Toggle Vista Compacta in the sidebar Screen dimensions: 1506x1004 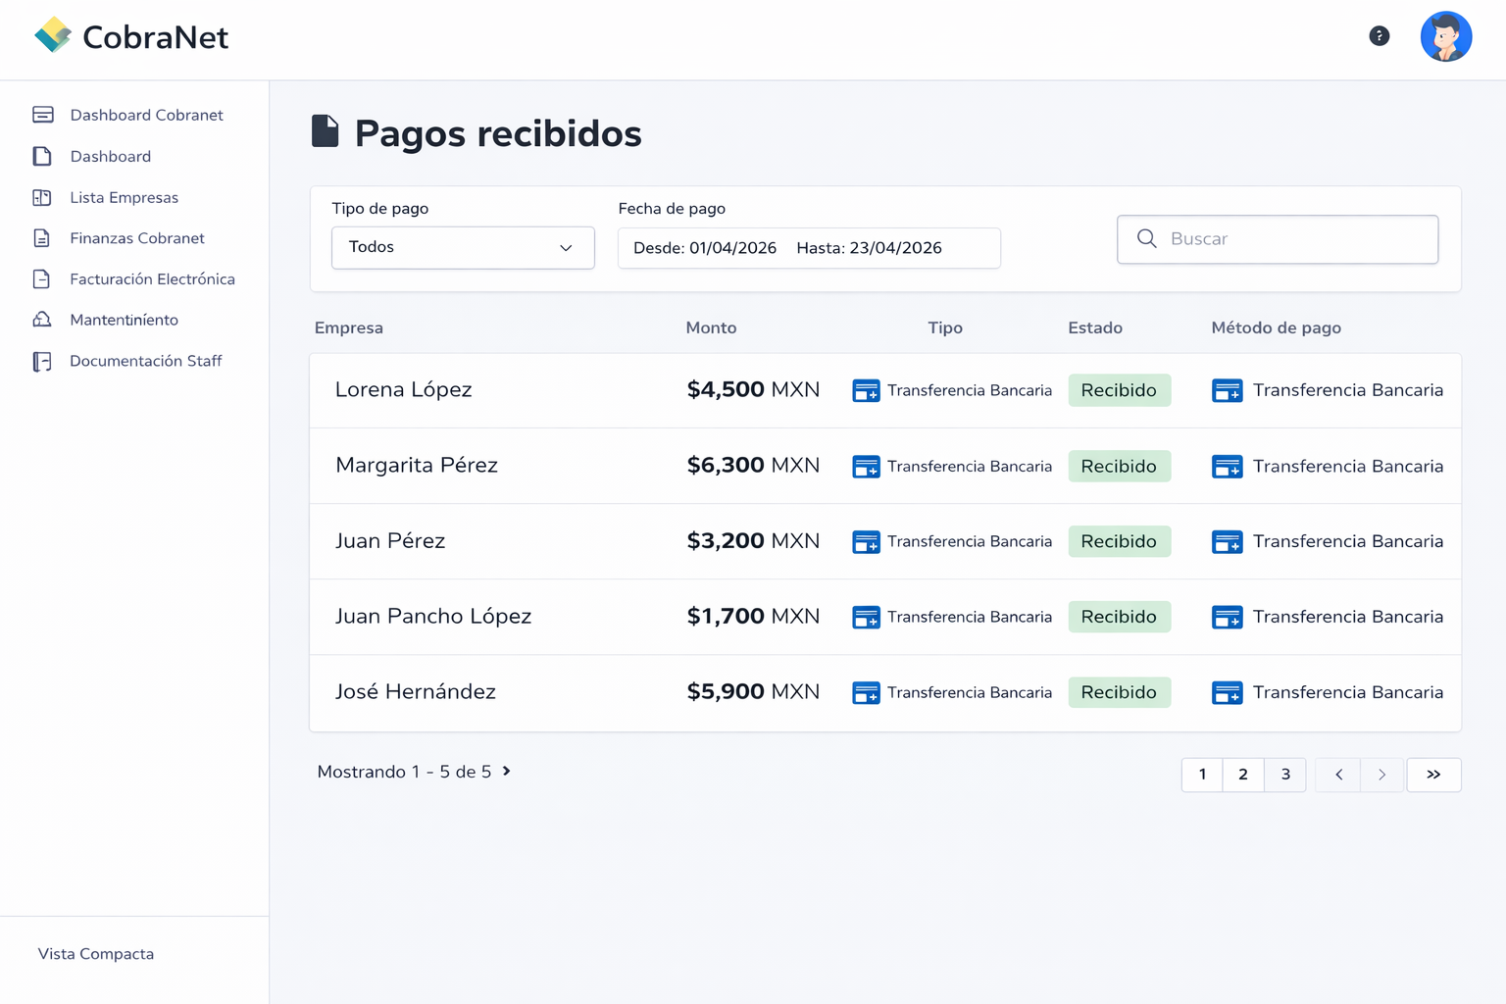point(96,954)
